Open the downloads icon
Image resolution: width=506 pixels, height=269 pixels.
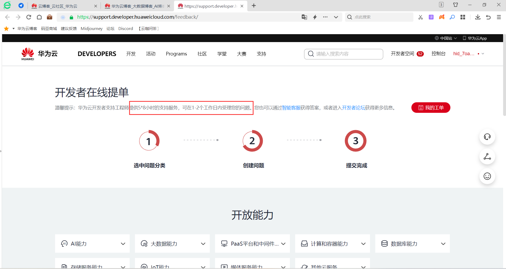point(478,17)
